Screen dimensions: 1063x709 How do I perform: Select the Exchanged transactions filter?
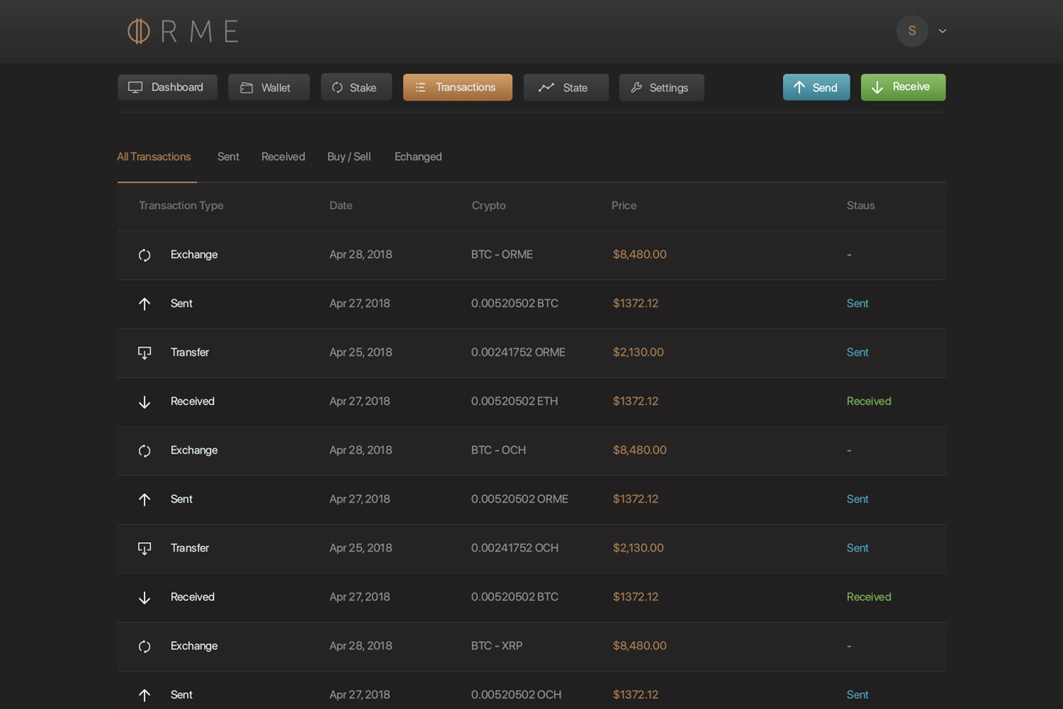coord(417,156)
